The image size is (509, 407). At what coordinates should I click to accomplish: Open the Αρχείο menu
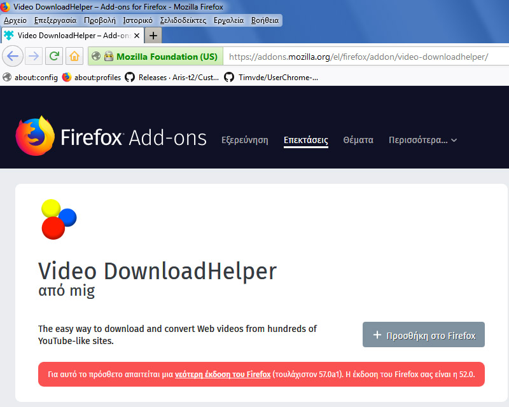pos(15,20)
